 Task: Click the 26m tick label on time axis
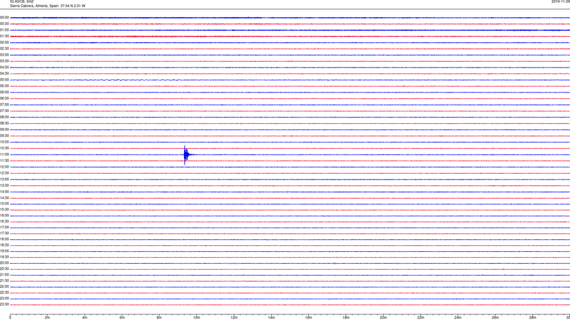495,318
